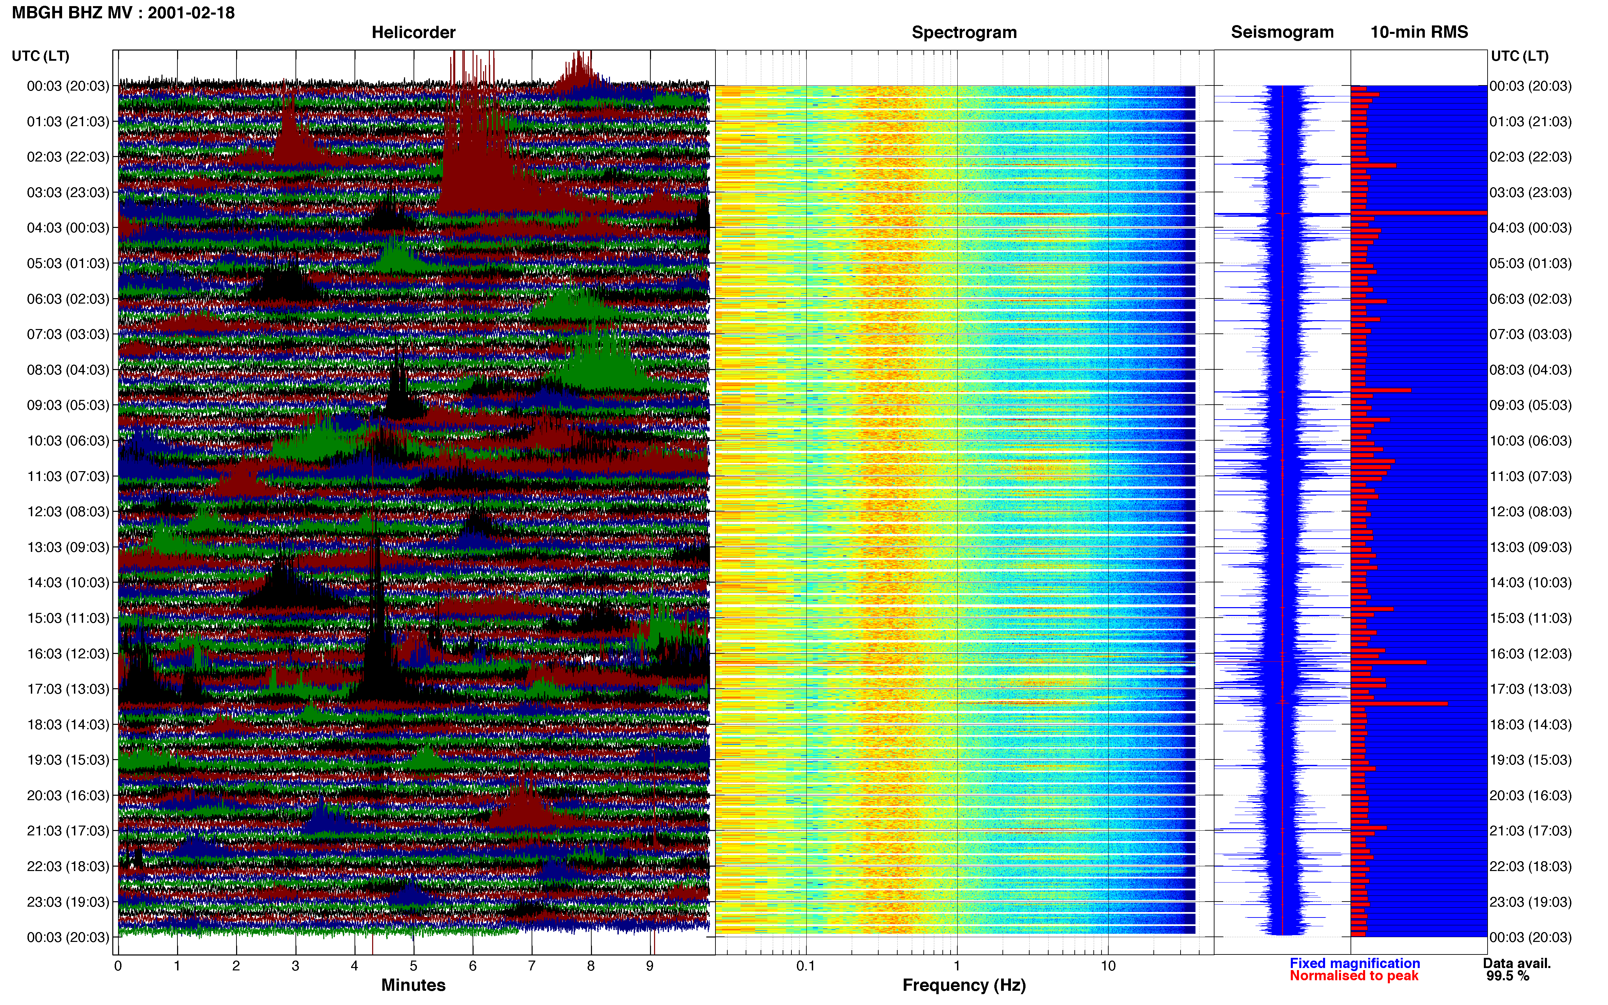The height and width of the screenshot is (1005, 1608).
Task: Click the right time label 16:03 (12:03)
Action: click(1530, 653)
